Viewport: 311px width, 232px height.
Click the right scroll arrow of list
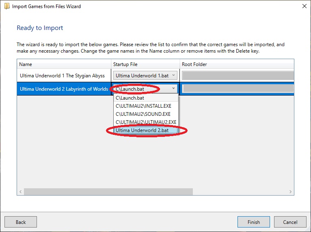291,192
